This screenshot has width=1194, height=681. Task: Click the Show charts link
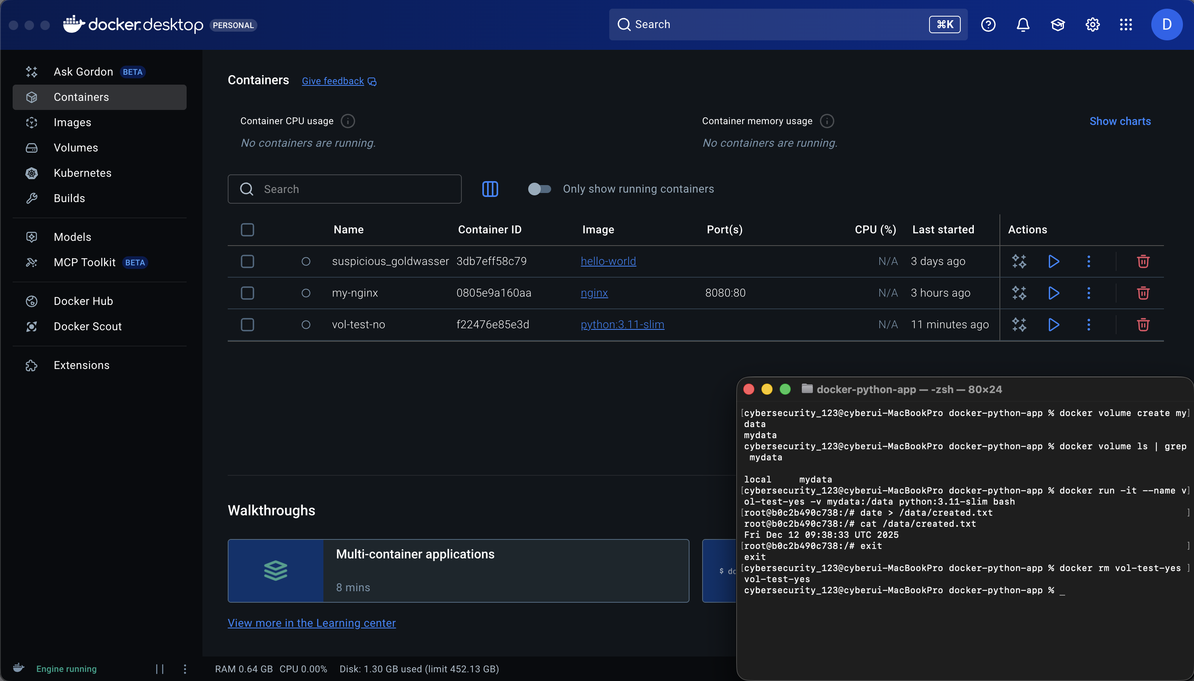pos(1120,122)
